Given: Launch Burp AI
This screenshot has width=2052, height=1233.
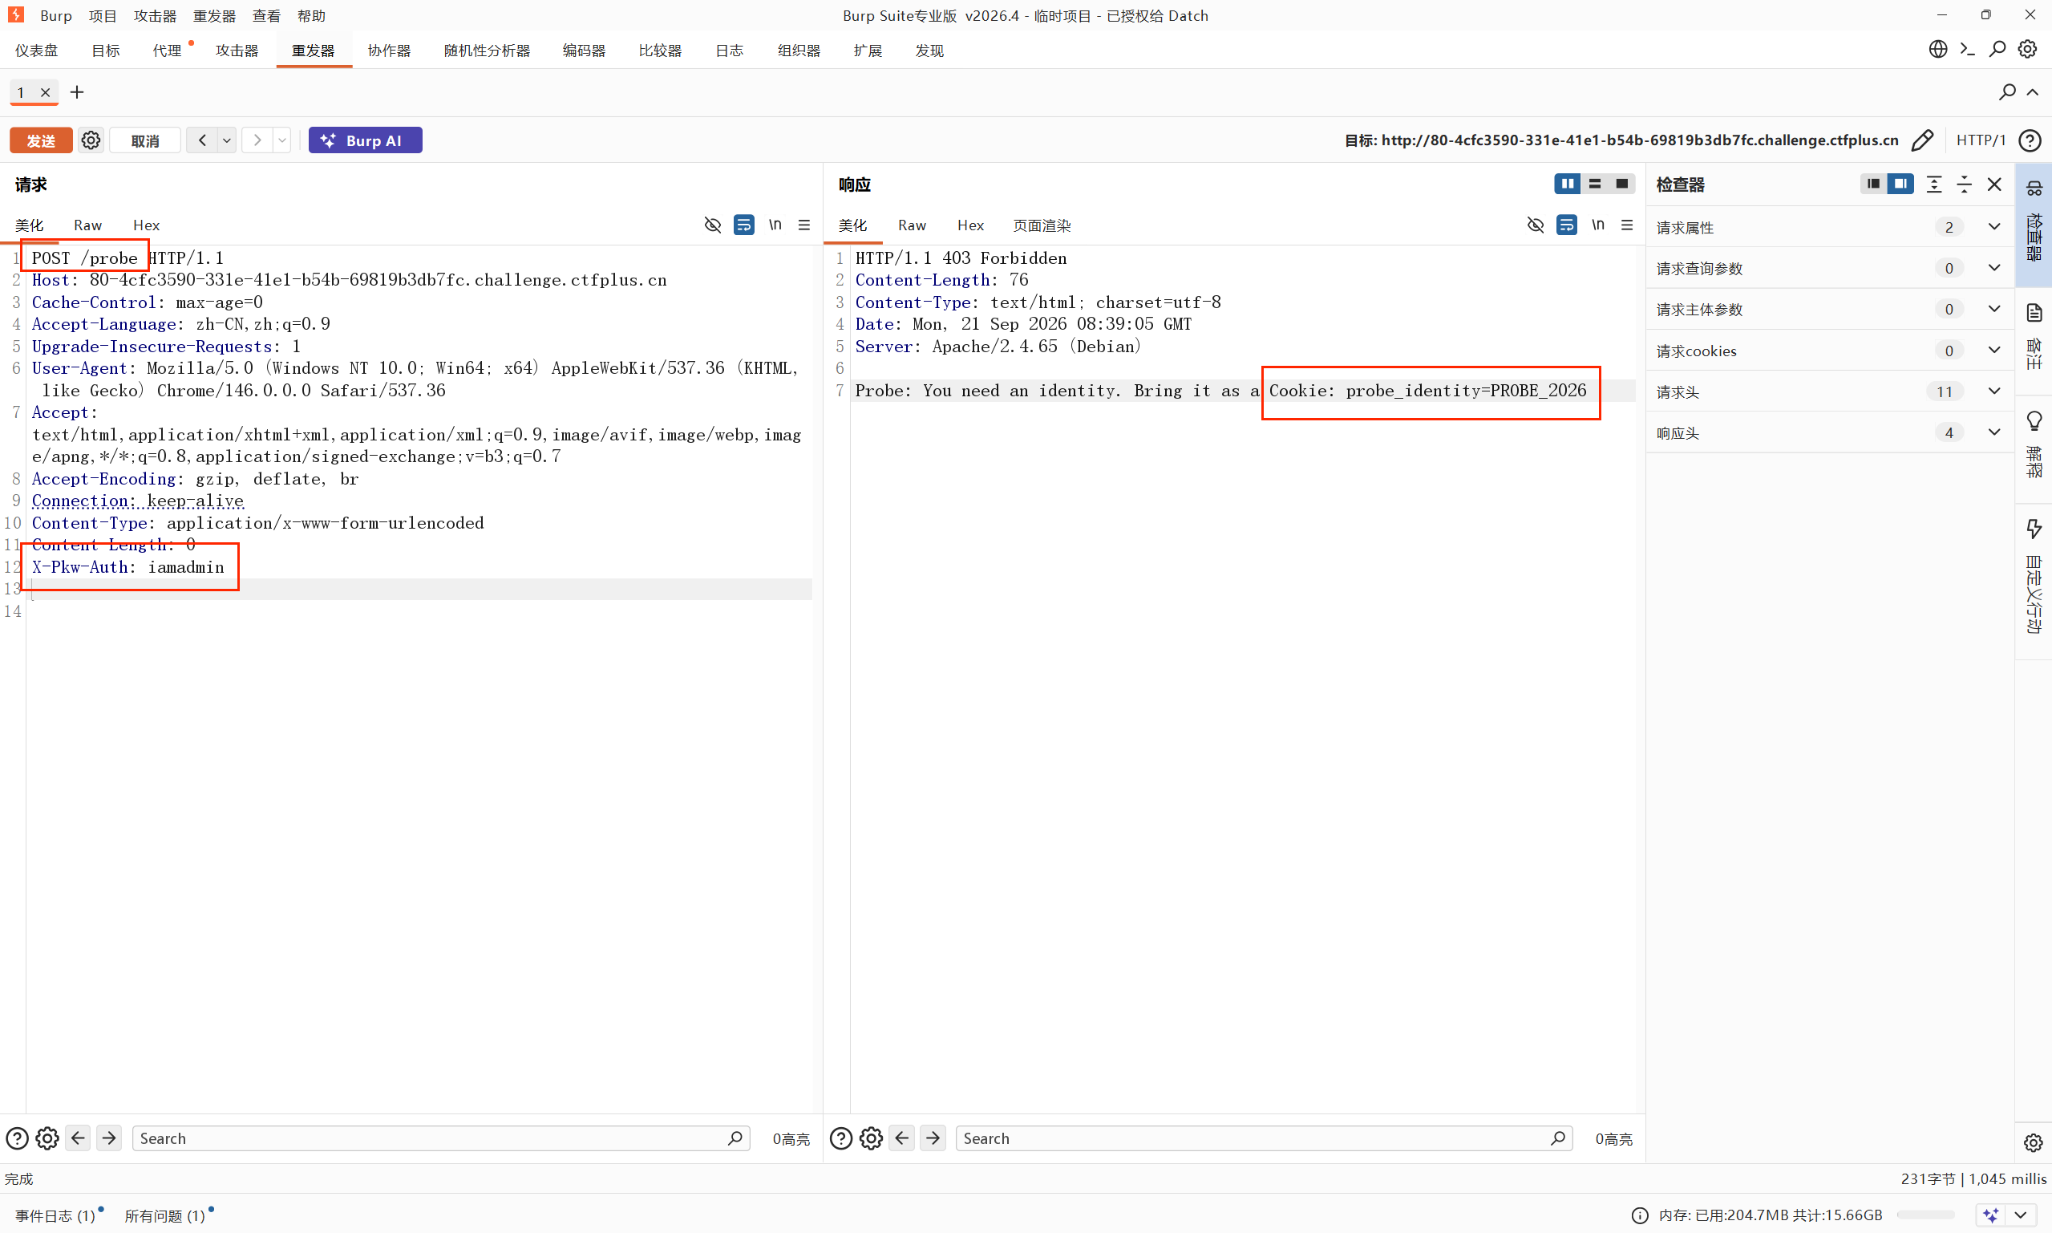Looking at the screenshot, I should point(366,140).
